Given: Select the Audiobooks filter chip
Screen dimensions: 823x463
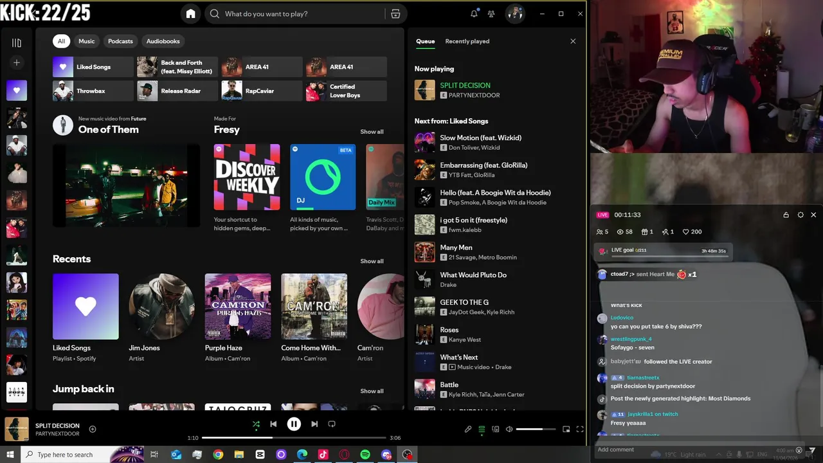Looking at the screenshot, I should coord(163,41).
